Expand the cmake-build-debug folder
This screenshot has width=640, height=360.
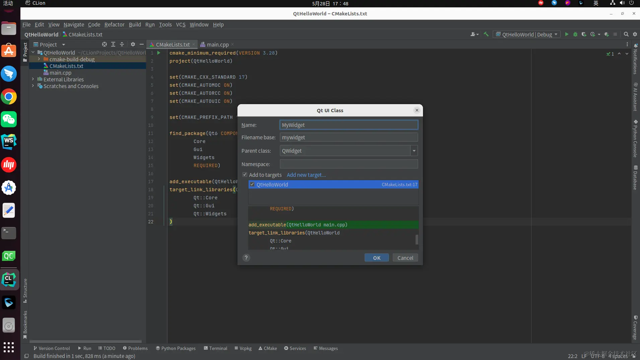tap(39, 59)
